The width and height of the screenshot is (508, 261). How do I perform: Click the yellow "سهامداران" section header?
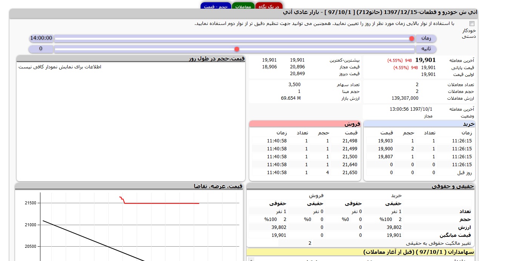[361, 252]
